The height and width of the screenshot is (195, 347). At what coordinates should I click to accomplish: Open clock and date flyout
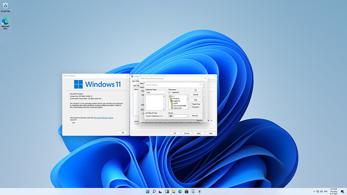[334, 192]
